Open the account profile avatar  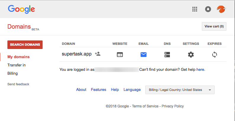pyautogui.click(x=221, y=9)
